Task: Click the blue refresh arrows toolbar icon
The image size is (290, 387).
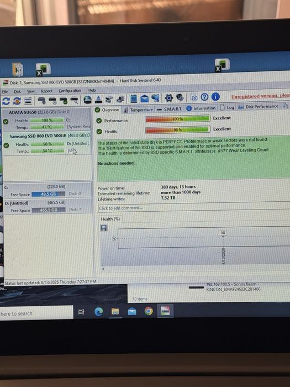Action: 6,101
